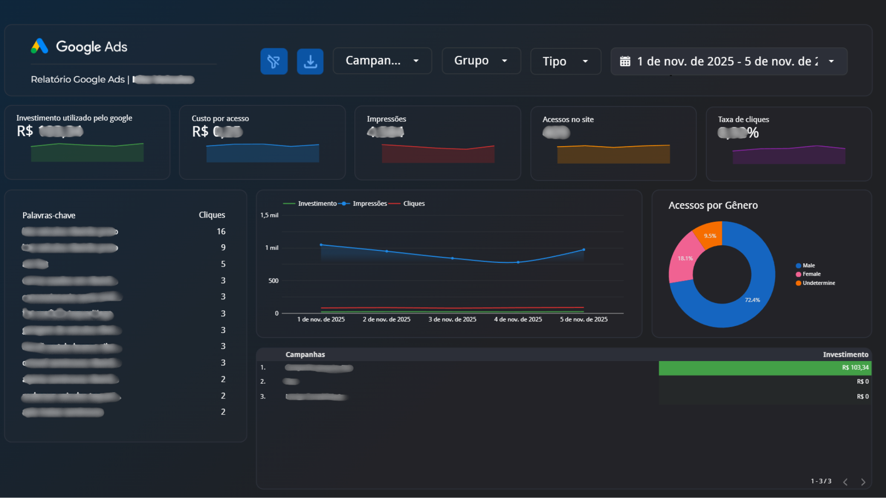Go to next page of campaigns table
This screenshot has height=498, width=886.
pyautogui.click(x=863, y=482)
